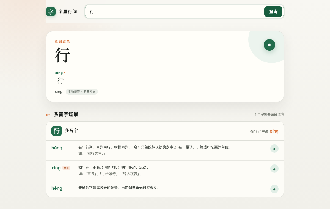Select the háng pinyin label

click(x=57, y=148)
